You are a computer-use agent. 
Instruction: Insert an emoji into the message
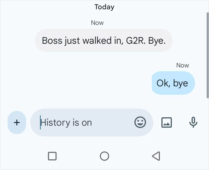[x=140, y=123]
